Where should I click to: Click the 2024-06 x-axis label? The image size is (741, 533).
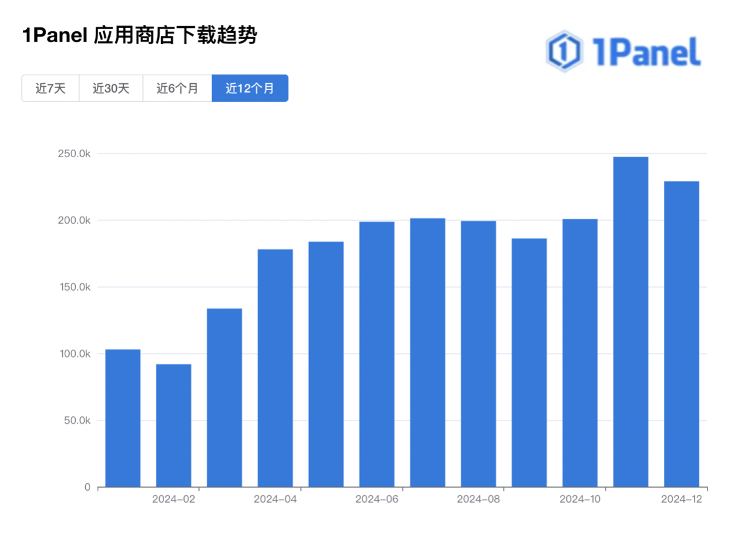coord(377,499)
